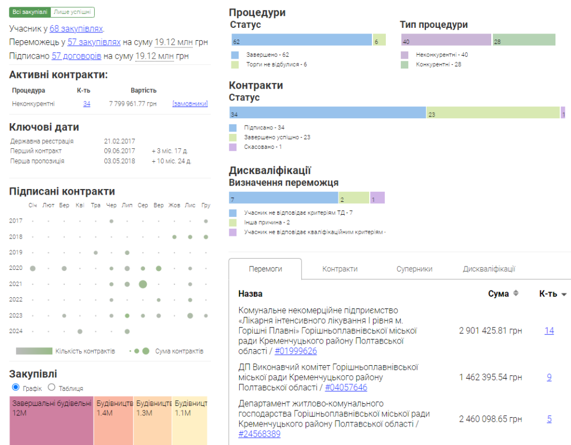Viewport: 571px width, 445px height.
Task: Click the 14 contracts count link
Action: (x=549, y=331)
